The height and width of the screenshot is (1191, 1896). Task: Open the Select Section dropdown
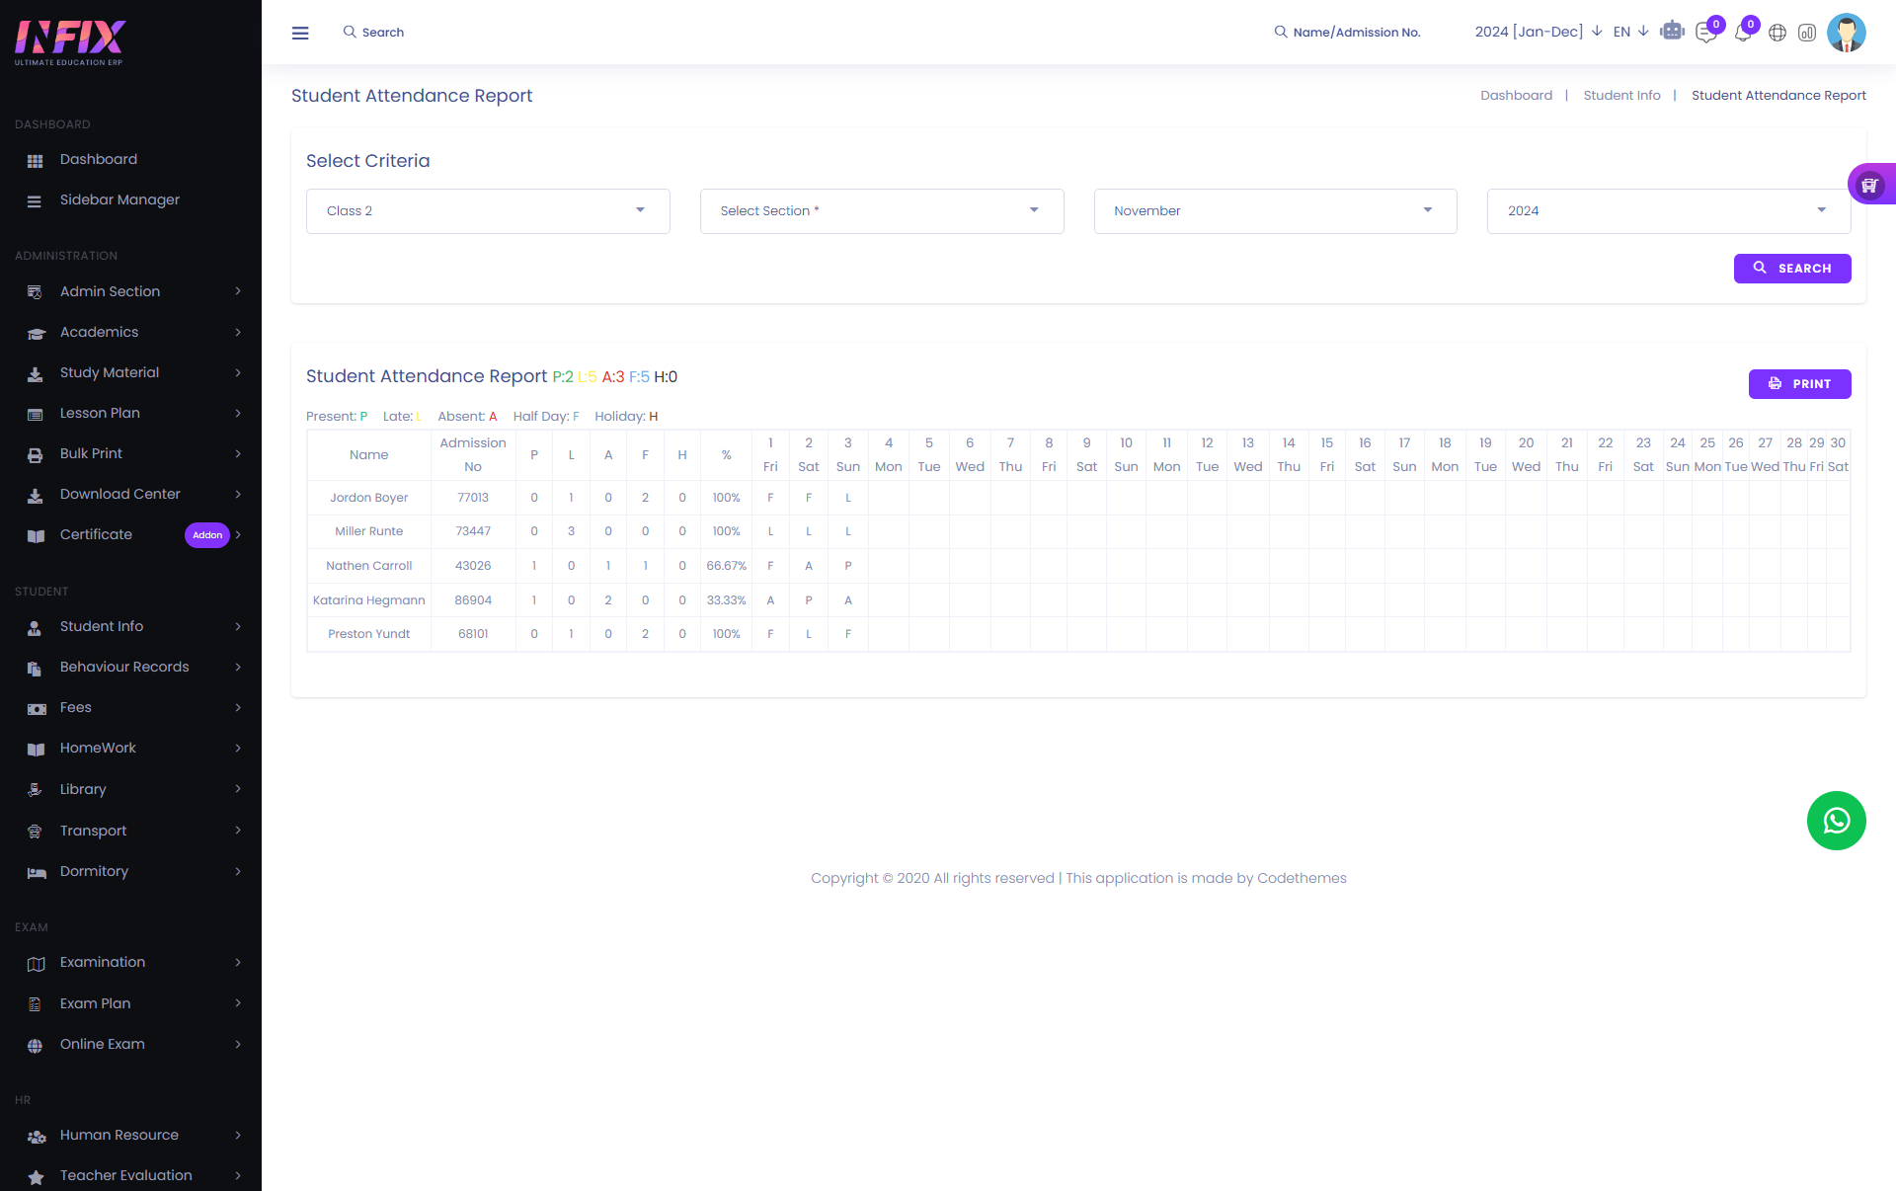pos(881,211)
